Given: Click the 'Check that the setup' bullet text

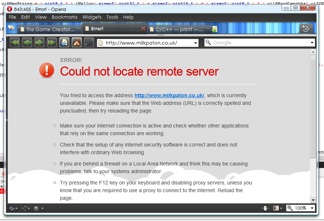Looking at the screenshot, I should click(x=148, y=149).
